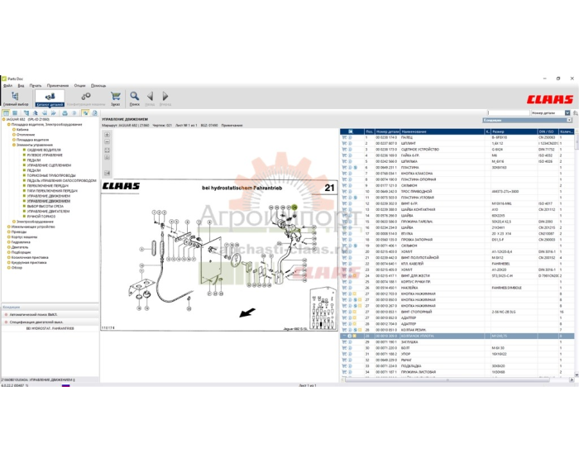Click the column chooser icon in table header

(351, 131)
